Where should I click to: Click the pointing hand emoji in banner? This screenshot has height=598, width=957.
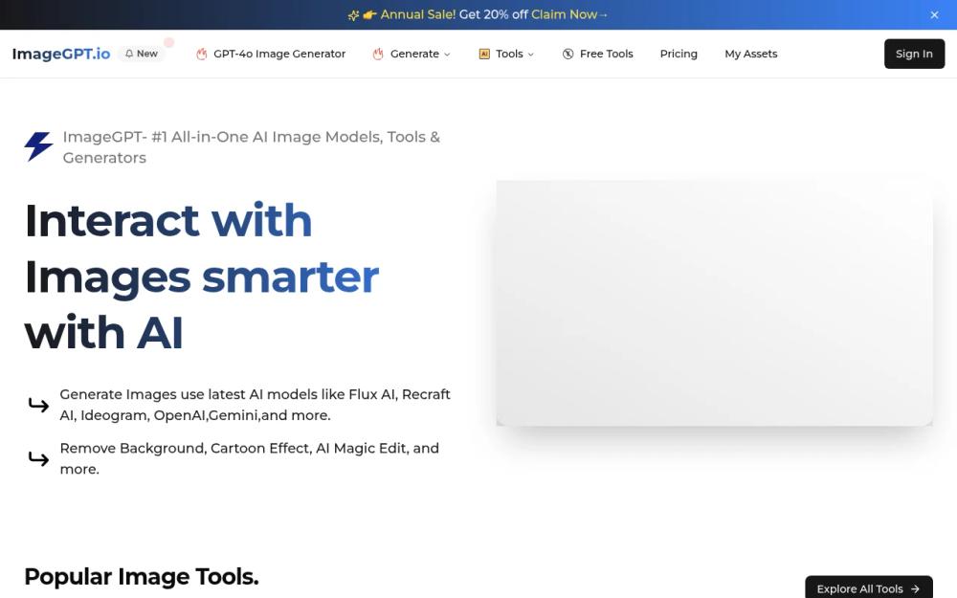click(369, 14)
